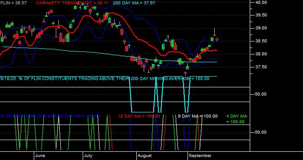Click the July month marker

pos(88,156)
